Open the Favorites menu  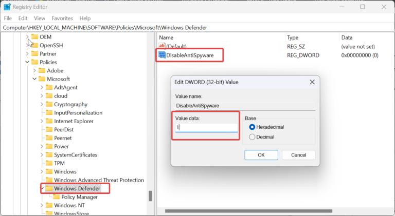tap(62, 18)
